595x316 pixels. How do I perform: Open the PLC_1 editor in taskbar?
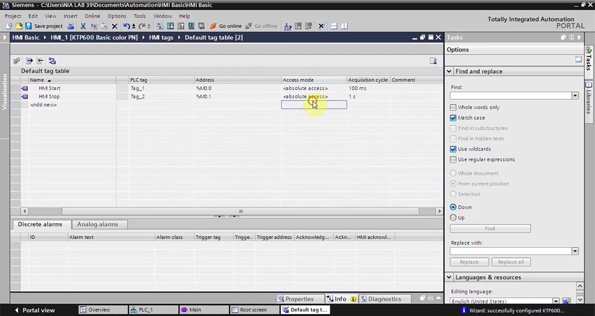153,310
